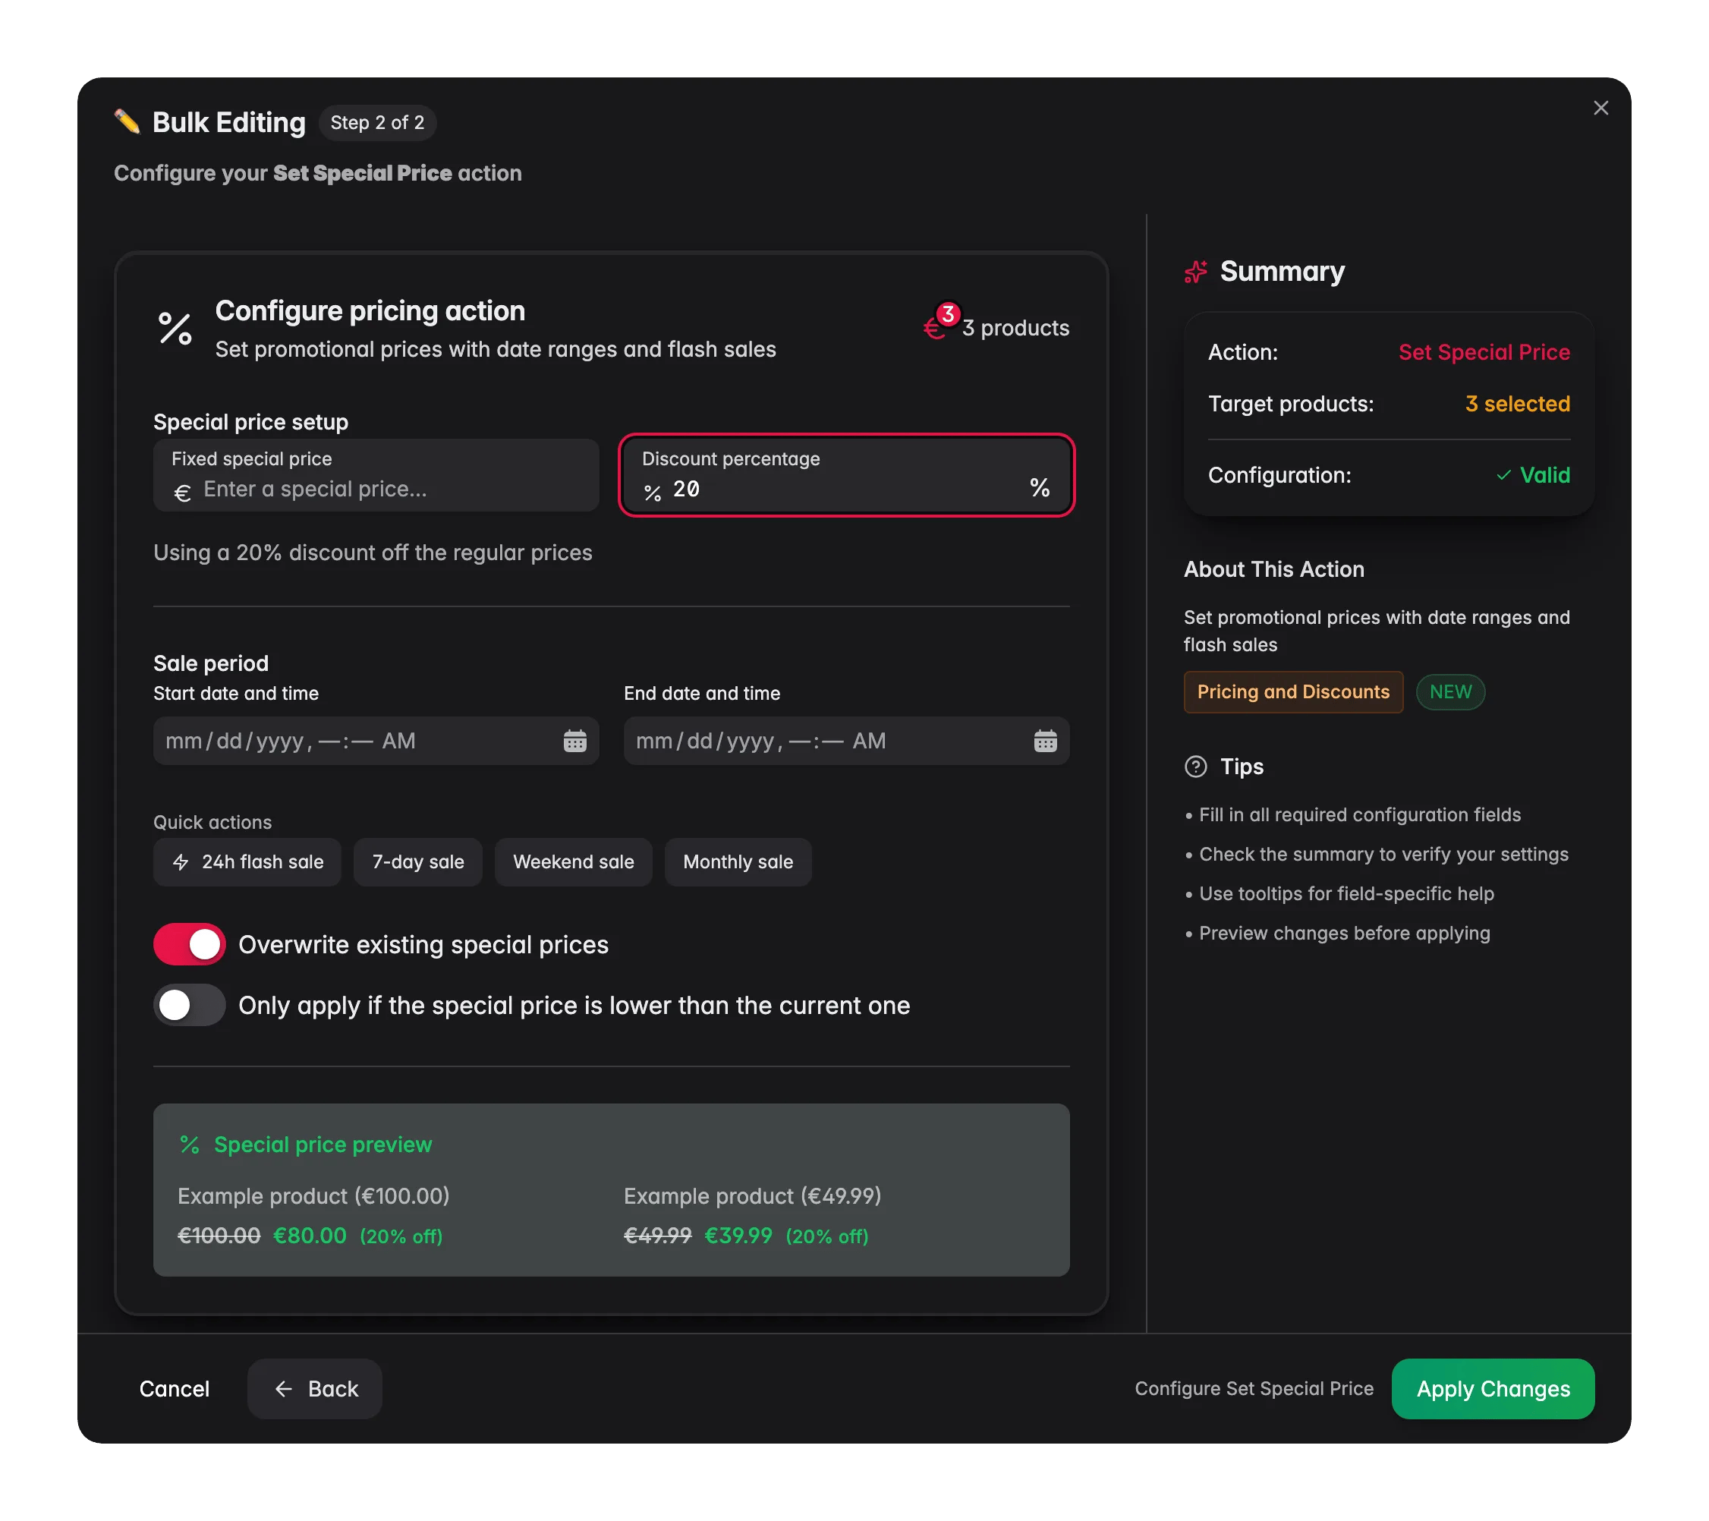The height and width of the screenshot is (1521, 1709).
Task: Click the sparkle icon next to Summary
Action: click(x=1196, y=272)
